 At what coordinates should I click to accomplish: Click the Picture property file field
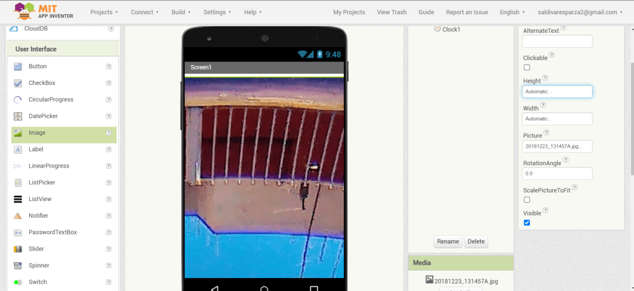557,146
